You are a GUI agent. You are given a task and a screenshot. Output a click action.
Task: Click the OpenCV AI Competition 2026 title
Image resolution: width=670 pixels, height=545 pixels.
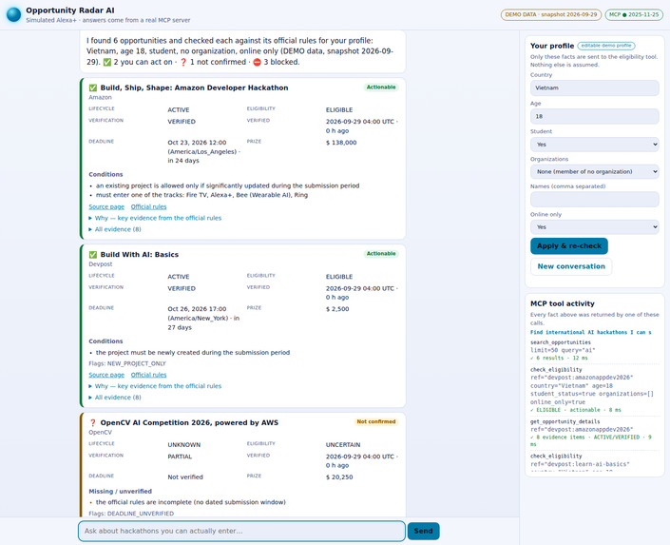tap(189, 422)
